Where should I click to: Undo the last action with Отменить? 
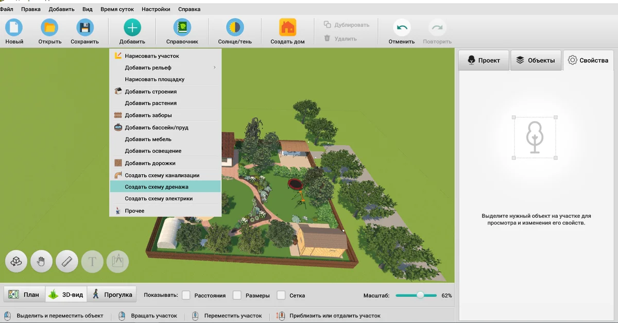point(401,28)
